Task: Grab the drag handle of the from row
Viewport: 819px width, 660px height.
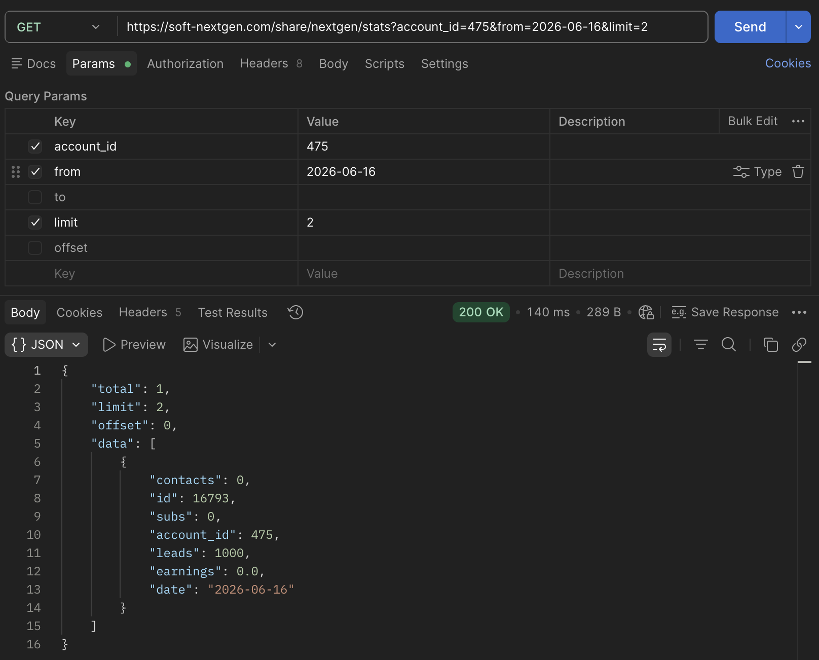Action: [x=16, y=172]
